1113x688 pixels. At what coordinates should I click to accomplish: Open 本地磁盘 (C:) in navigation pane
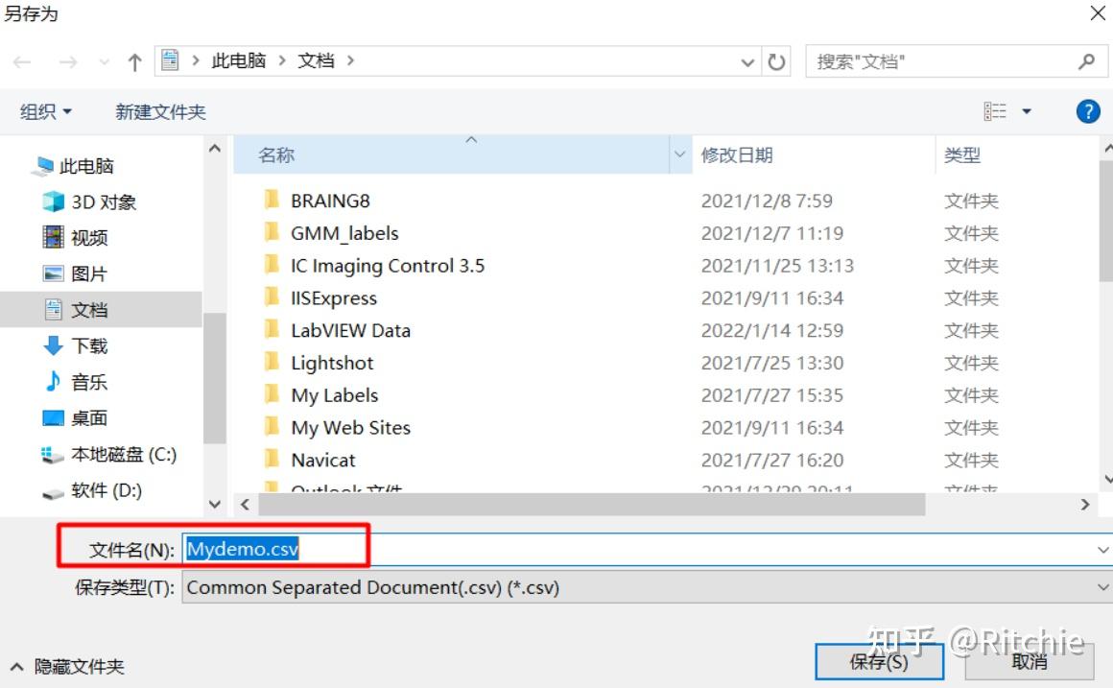point(124,455)
